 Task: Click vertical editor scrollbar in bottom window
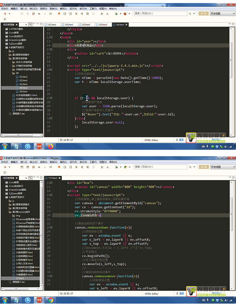coord(231,235)
